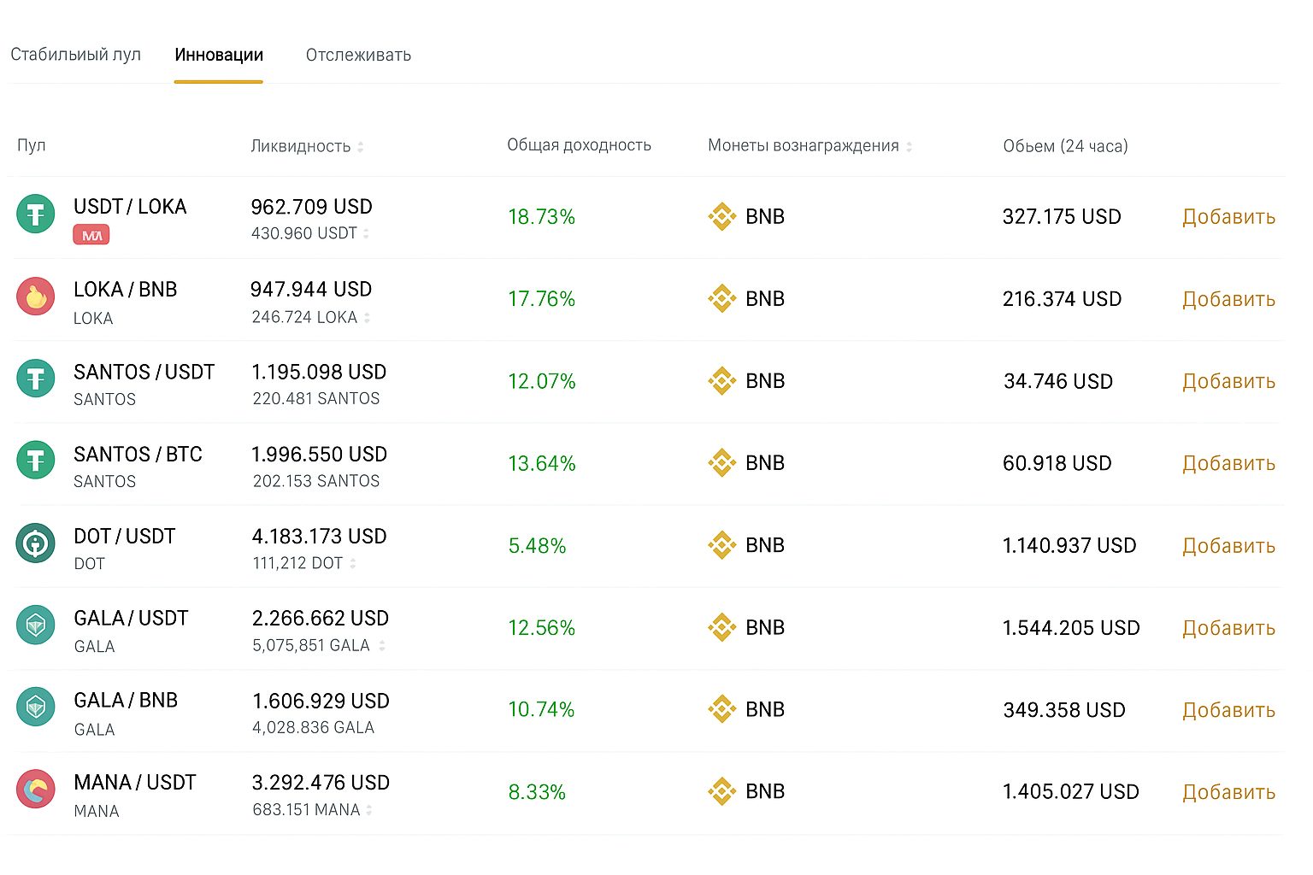This screenshot has width=1313, height=875.
Task: Open the Отслеживать tab
Action: [x=358, y=54]
